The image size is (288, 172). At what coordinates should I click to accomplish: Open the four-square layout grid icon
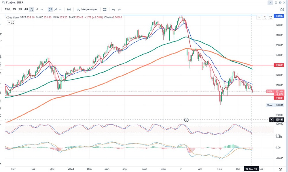105,9
